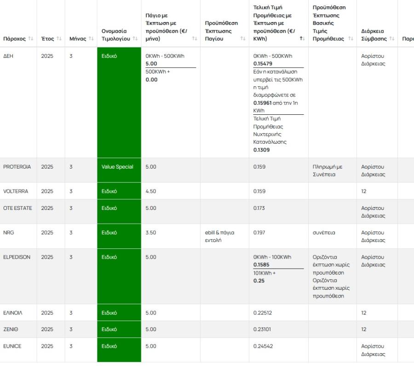Select the PROTERGIA provider cell
This screenshot has width=414, height=366.
click(18, 170)
